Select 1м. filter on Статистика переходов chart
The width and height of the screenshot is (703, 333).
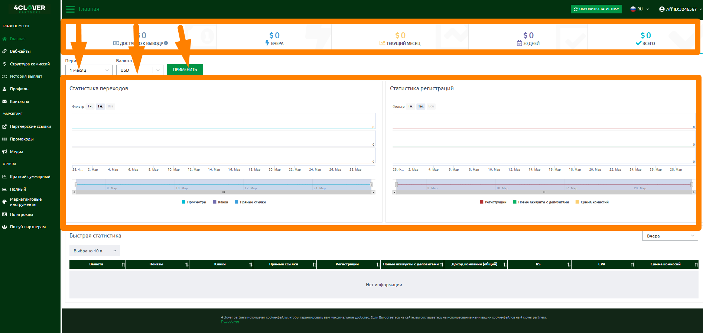click(100, 106)
